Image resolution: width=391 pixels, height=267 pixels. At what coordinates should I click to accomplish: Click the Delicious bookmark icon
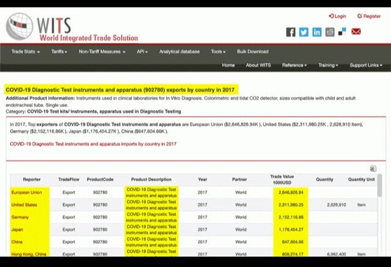coord(342,32)
